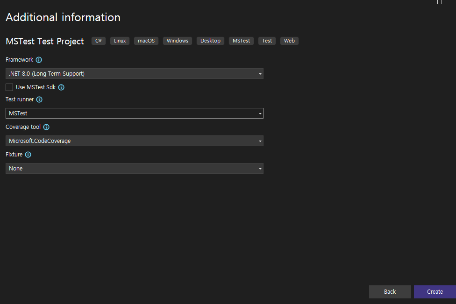The width and height of the screenshot is (456, 304).
Task: Click the Use MSTest.Sdk info icon
Action: pyautogui.click(x=61, y=87)
